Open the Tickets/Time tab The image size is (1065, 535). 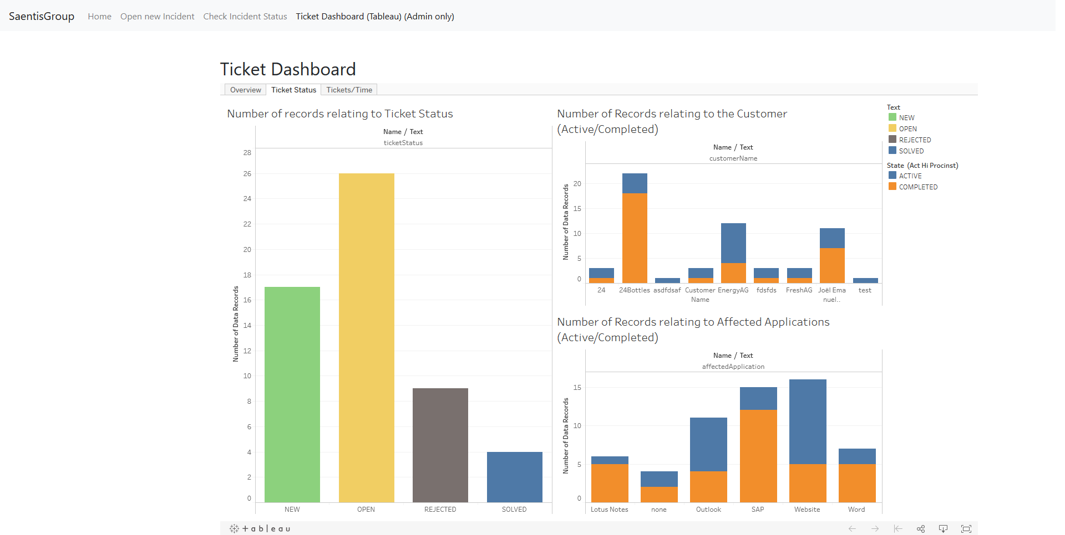[x=349, y=90]
